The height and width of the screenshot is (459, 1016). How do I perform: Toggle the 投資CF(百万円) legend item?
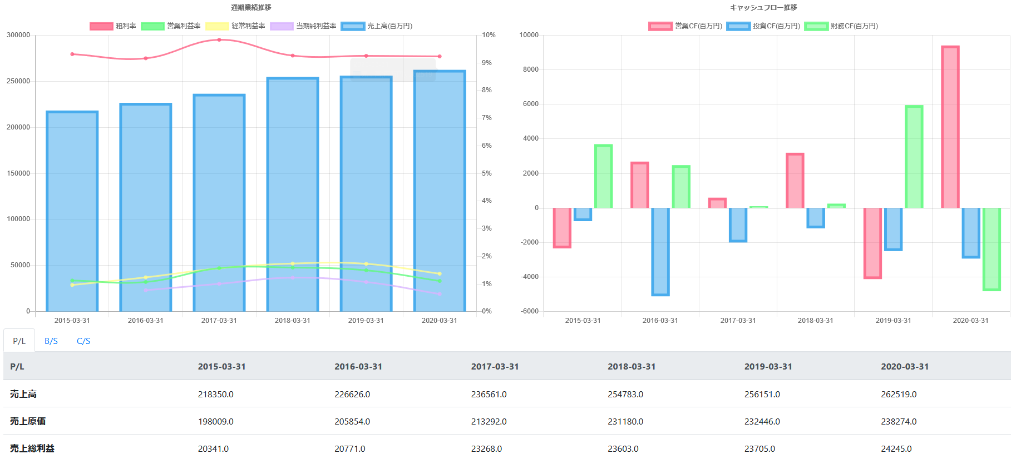point(763,26)
